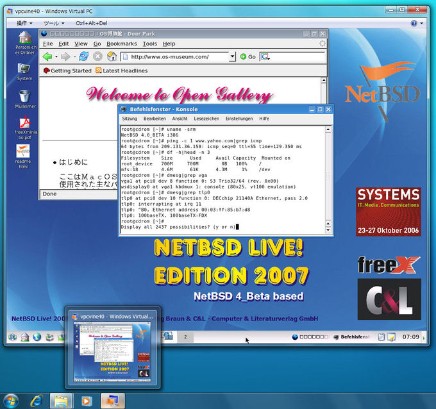The width and height of the screenshot is (436, 409).
Task: Open the ツール menu dropdown in Virtual PC
Action: 54,23
